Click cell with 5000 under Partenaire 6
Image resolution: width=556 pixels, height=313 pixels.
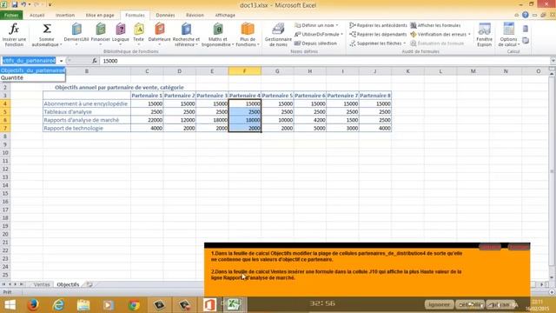tap(310, 128)
